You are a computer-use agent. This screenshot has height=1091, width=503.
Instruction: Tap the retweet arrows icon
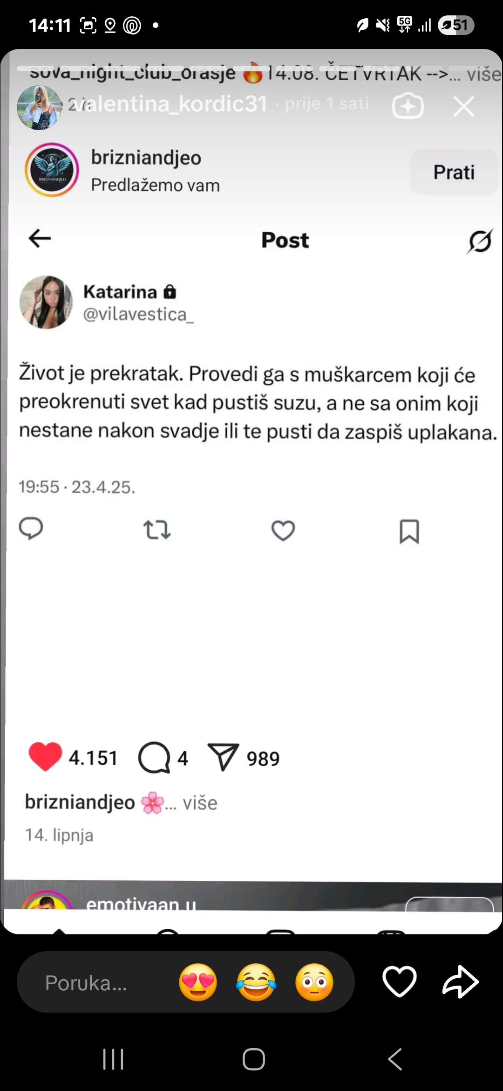click(x=157, y=530)
